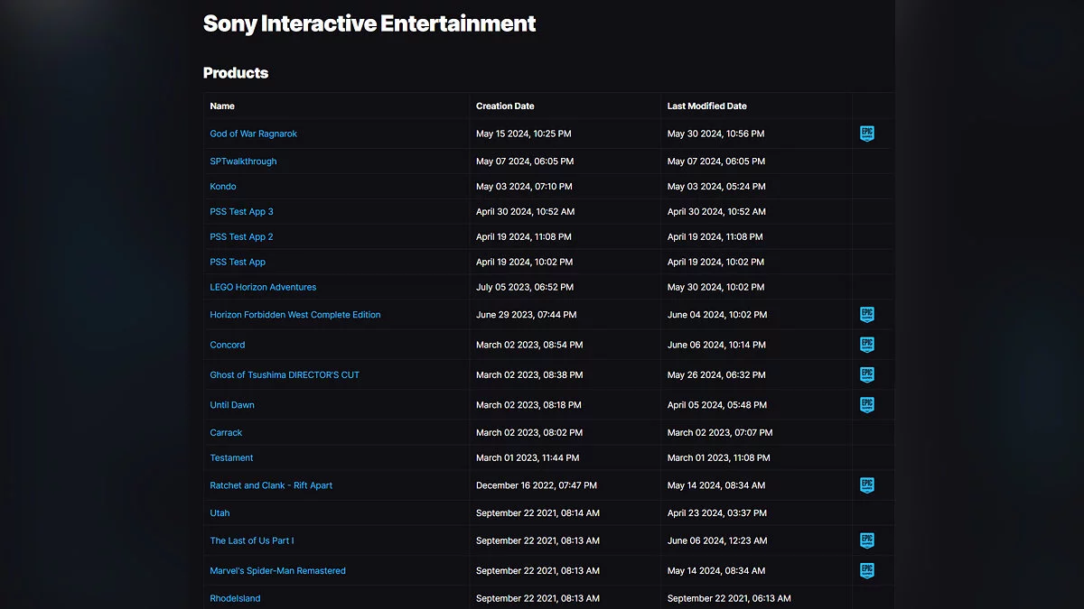This screenshot has height=609, width=1084.
Task: Click Epic Games icon in Until Dawn row
Action: (866, 405)
